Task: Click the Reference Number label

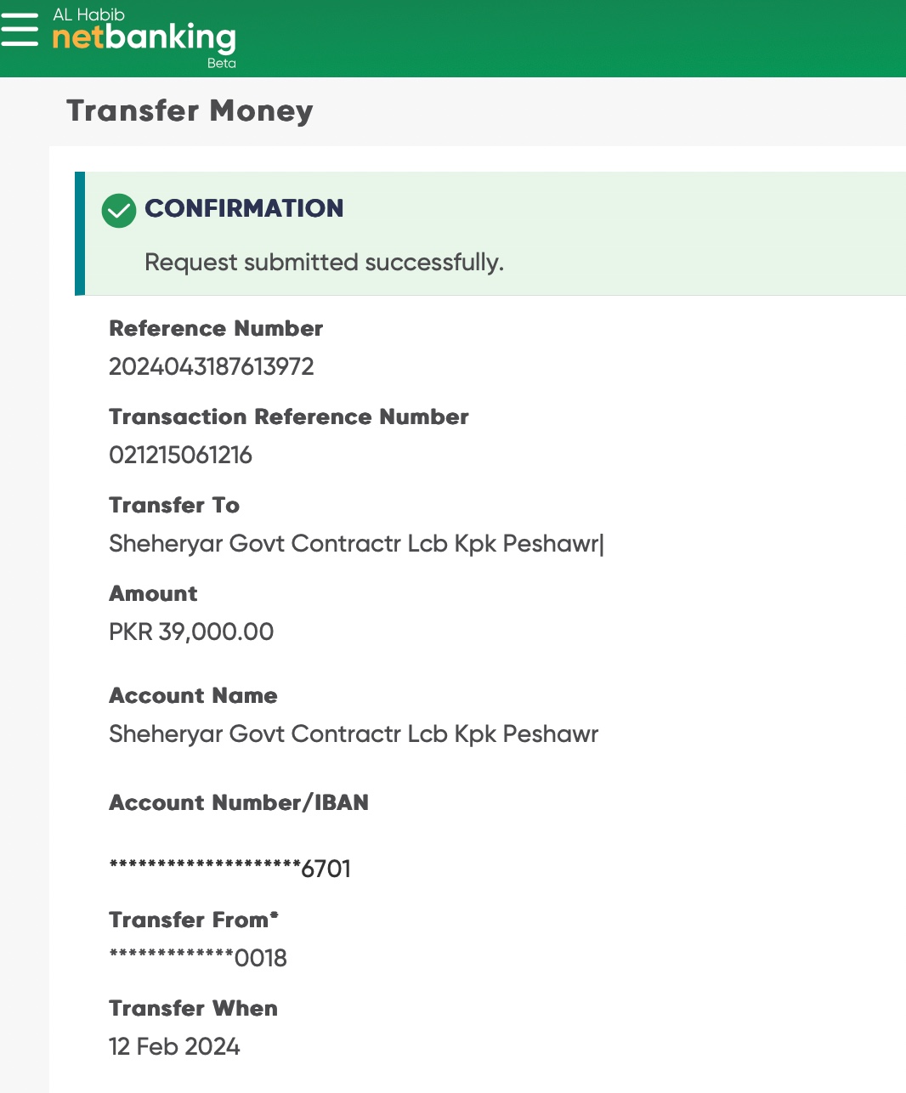Action: [x=216, y=329]
